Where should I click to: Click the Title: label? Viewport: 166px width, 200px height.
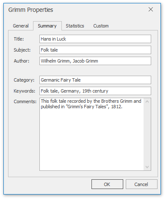click(x=19, y=39)
